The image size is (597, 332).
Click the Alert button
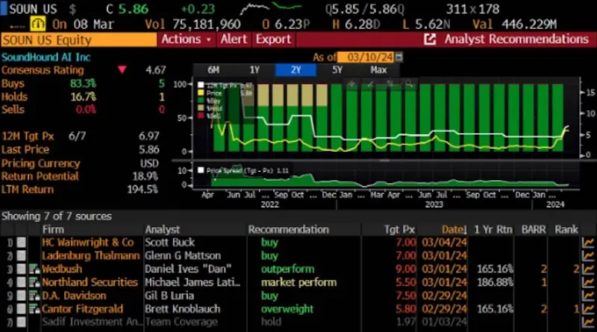click(x=234, y=39)
